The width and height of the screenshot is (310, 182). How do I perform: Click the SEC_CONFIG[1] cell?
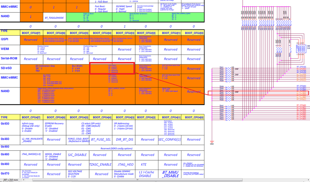[x=170, y=139]
